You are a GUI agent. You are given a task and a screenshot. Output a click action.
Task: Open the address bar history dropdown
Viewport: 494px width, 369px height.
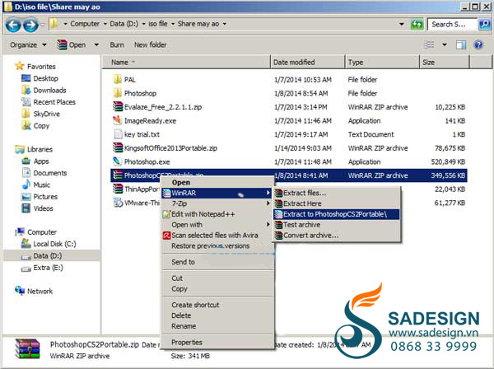pos(402,24)
